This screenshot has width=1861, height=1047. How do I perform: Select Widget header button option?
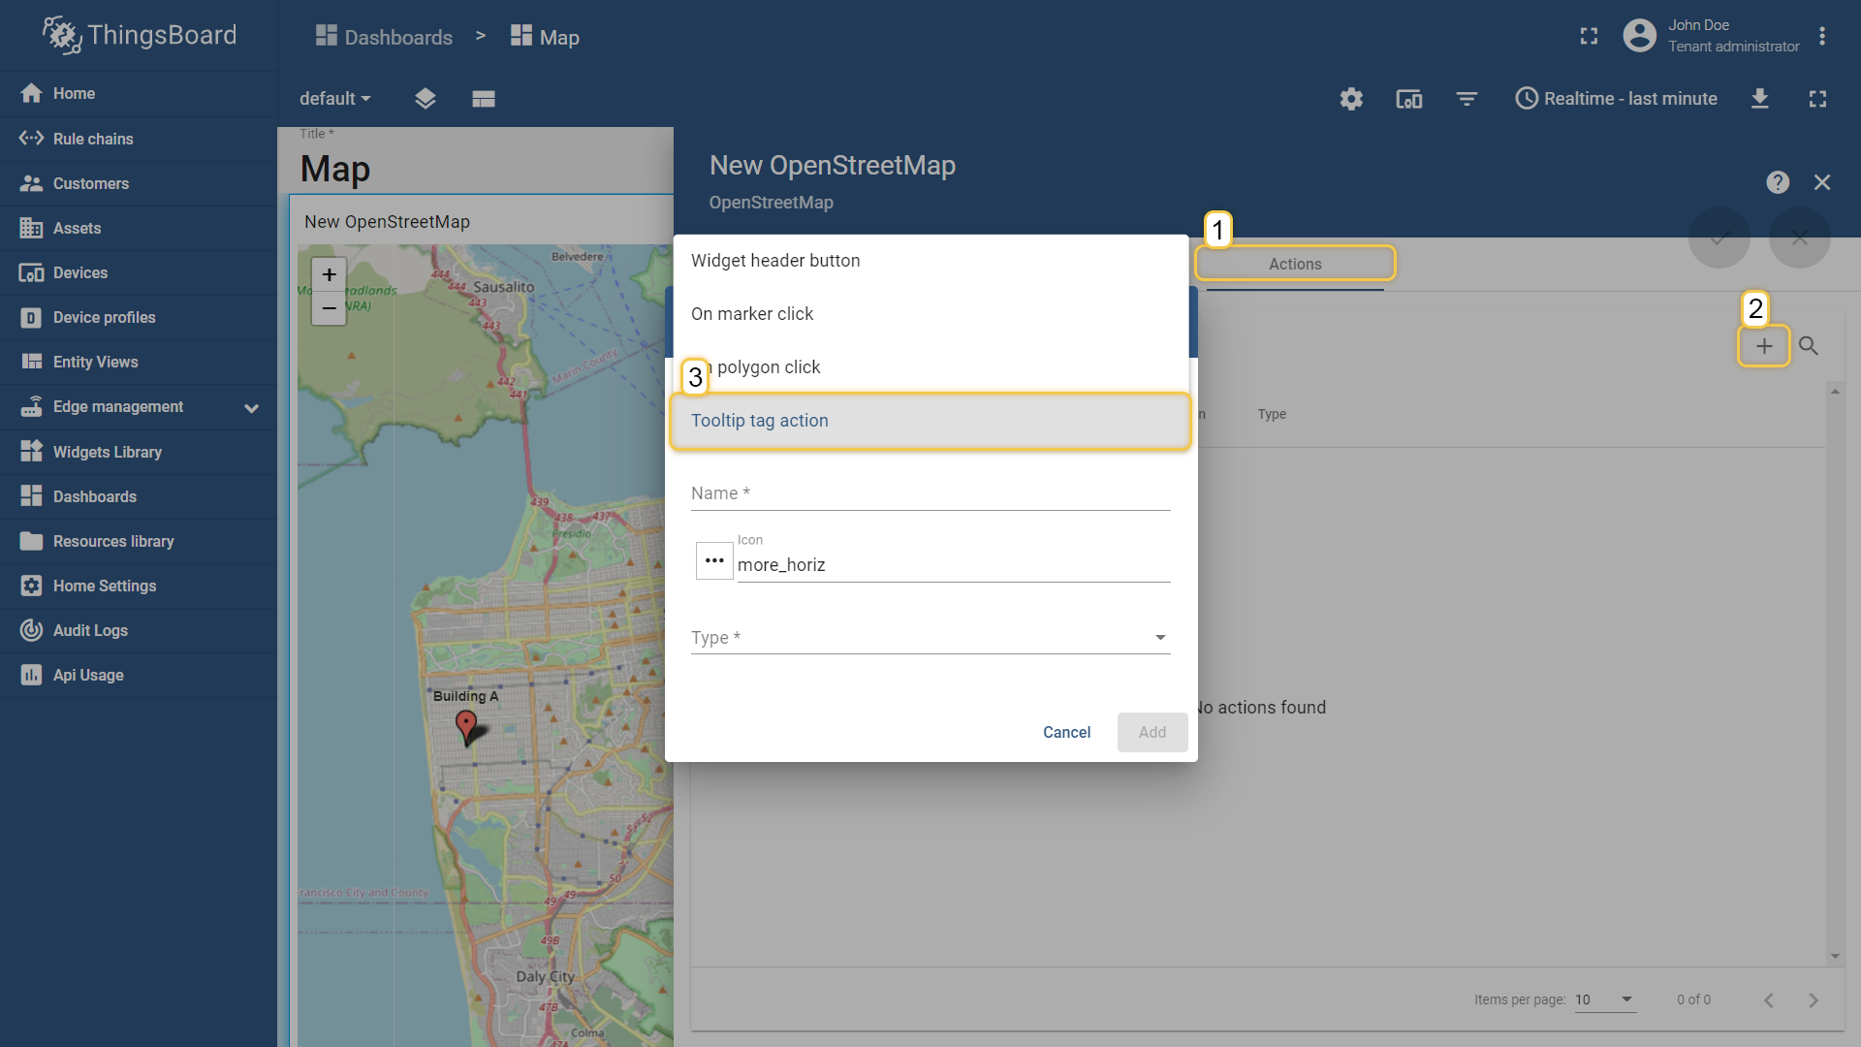(x=930, y=261)
